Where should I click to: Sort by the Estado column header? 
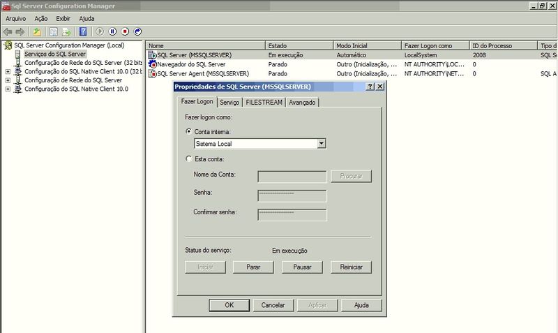[x=299, y=45]
